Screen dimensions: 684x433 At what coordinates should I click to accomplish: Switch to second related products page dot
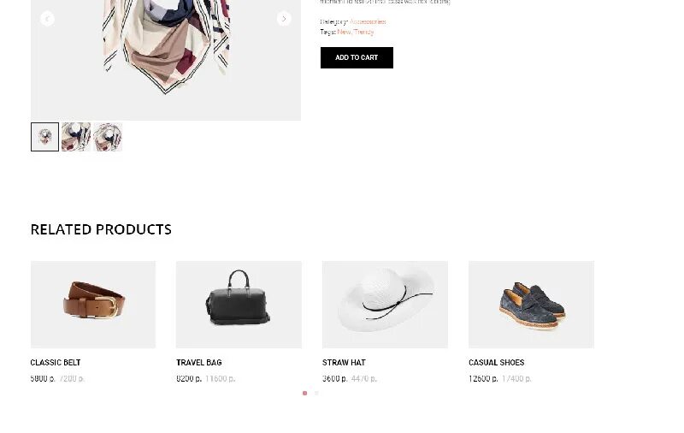tap(316, 394)
